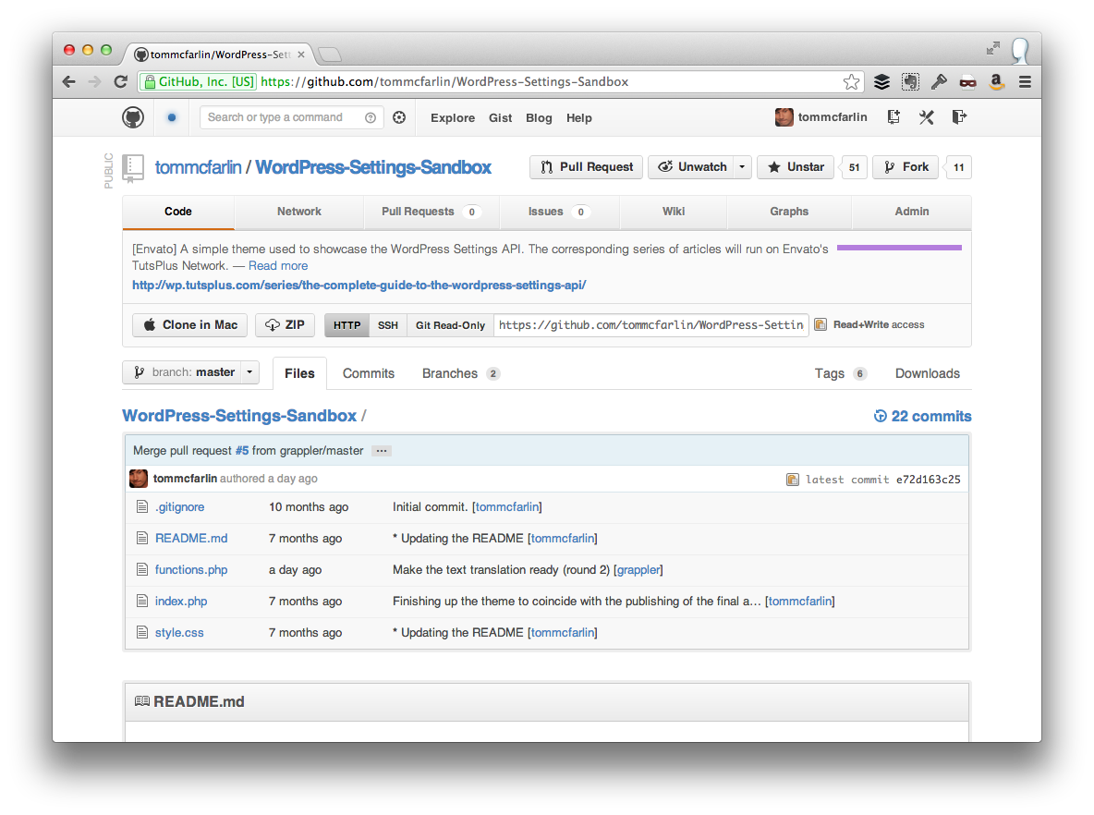Expand the merge commit message with the ellipsis
The height and width of the screenshot is (815, 1094).
(381, 450)
